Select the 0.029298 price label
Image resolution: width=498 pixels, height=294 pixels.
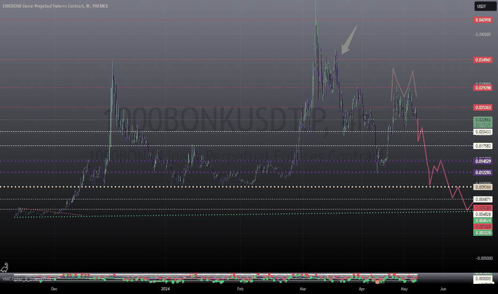483,88
